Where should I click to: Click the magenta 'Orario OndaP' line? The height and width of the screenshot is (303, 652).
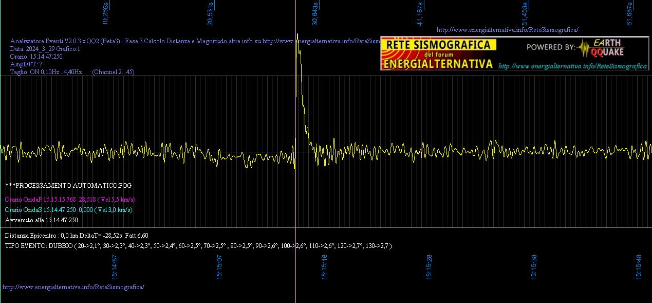(70, 199)
